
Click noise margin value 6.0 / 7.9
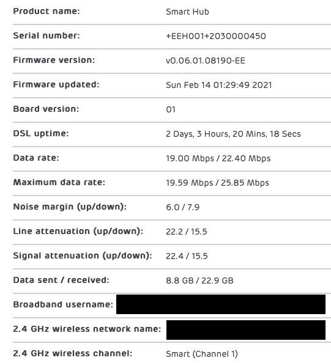(183, 207)
